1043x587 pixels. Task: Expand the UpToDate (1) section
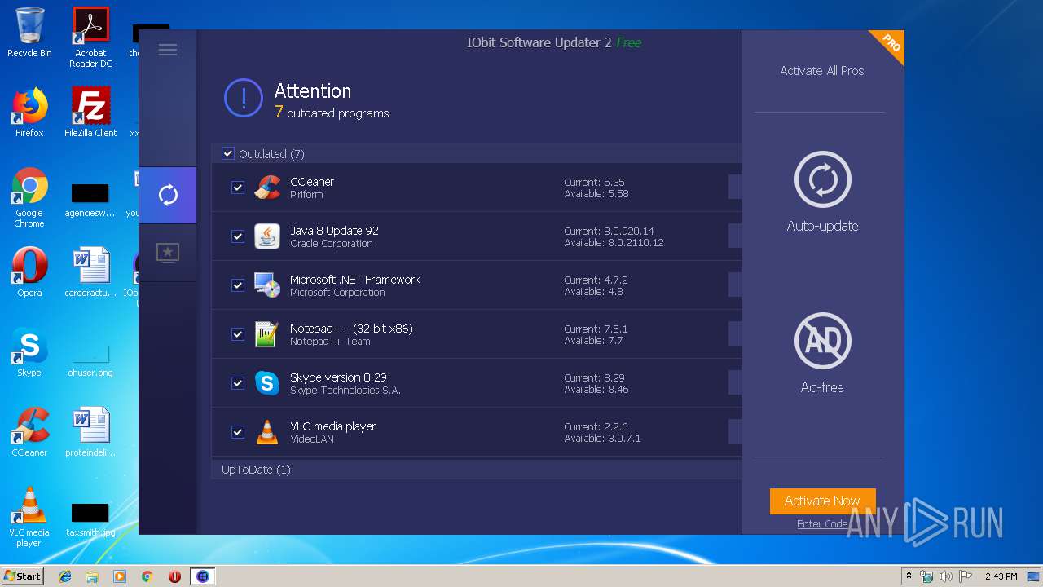[477, 470]
